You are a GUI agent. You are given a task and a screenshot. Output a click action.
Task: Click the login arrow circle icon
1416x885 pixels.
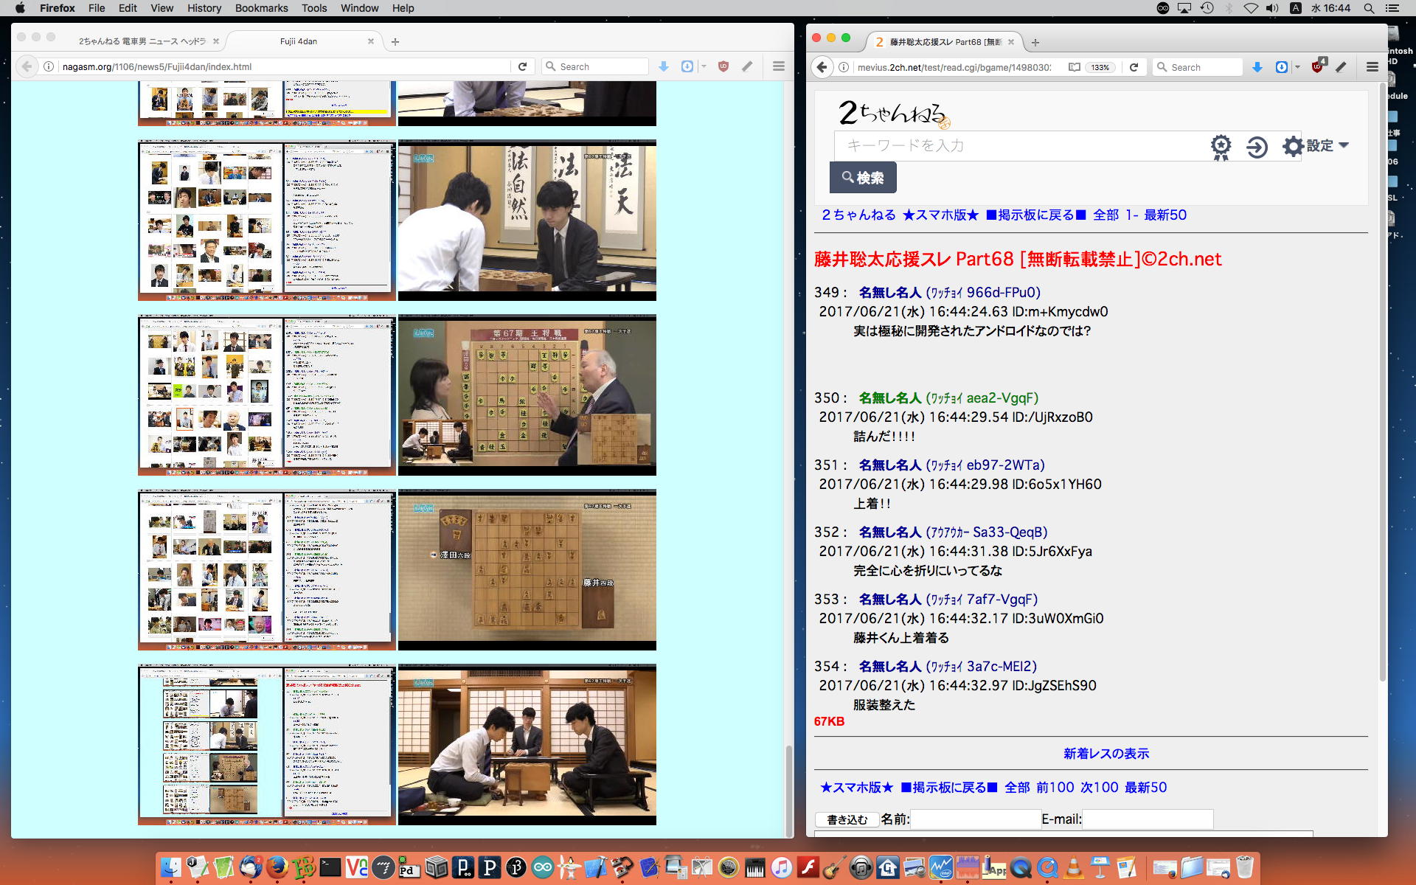click(1257, 147)
